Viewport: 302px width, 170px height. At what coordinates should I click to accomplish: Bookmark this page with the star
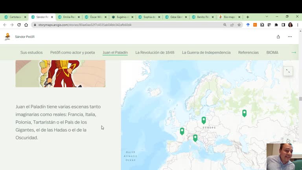coord(239,25)
